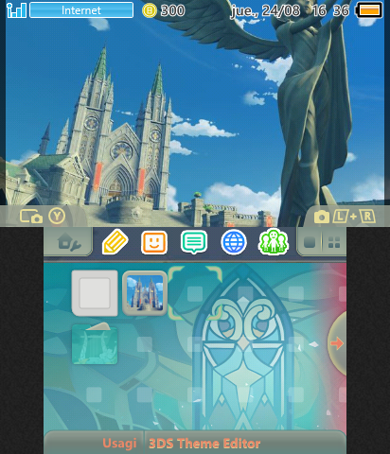
Task: Click the Y button indicator
Action: (x=57, y=217)
